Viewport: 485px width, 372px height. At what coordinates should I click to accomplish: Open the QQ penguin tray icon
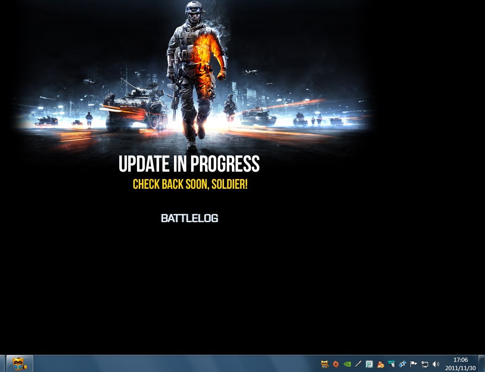(x=380, y=364)
